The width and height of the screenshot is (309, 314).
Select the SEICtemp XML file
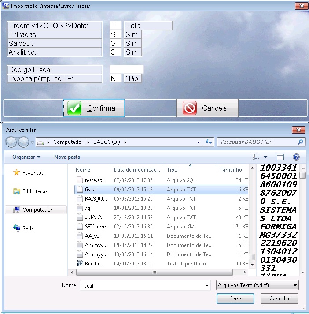(161, 227)
